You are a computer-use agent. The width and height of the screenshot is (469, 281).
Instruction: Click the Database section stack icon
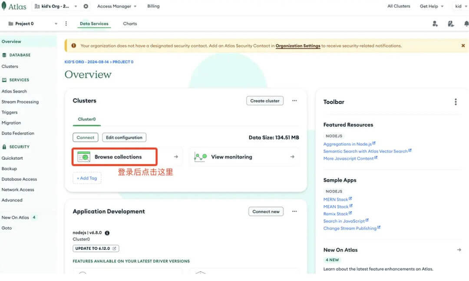coord(4,55)
